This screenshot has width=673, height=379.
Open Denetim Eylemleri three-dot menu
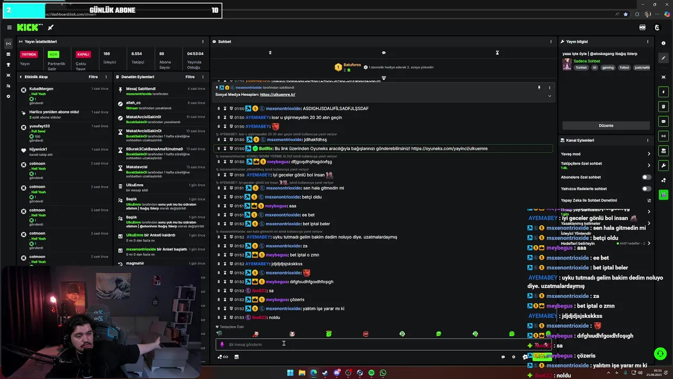click(203, 77)
